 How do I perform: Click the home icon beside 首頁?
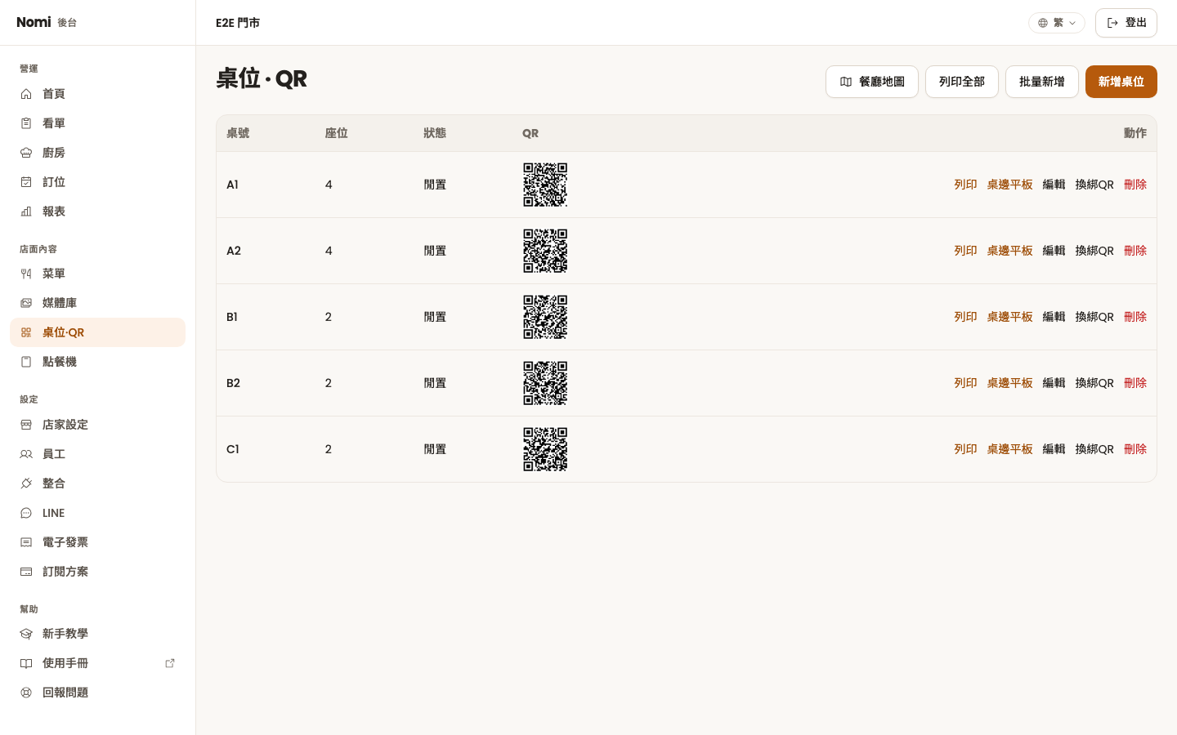(26, 94)
